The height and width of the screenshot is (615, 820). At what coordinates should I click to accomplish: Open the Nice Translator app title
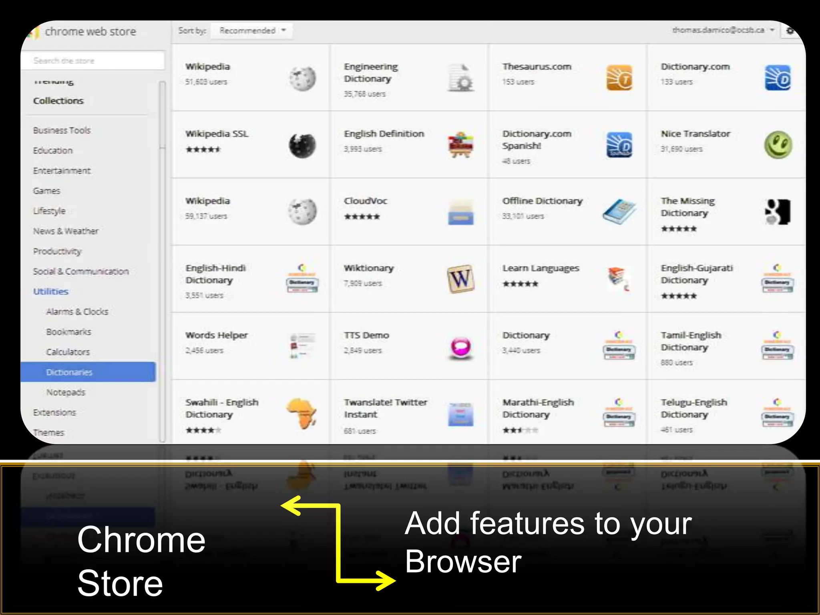(695, 134)
